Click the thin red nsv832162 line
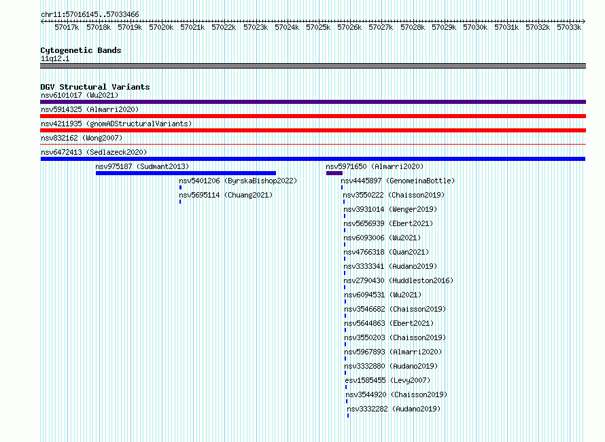 click(313, 145)
